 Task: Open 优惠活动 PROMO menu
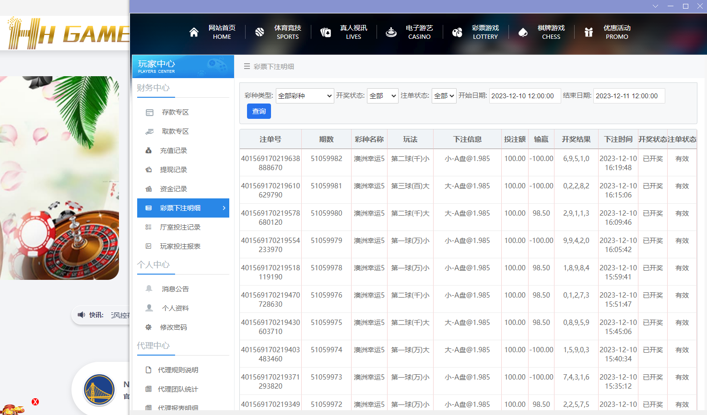(x=617, y=32)
